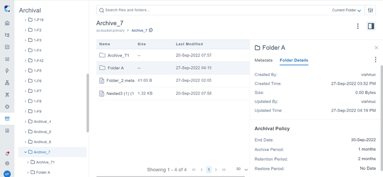Select the Folder Details tab

(294, 60)
